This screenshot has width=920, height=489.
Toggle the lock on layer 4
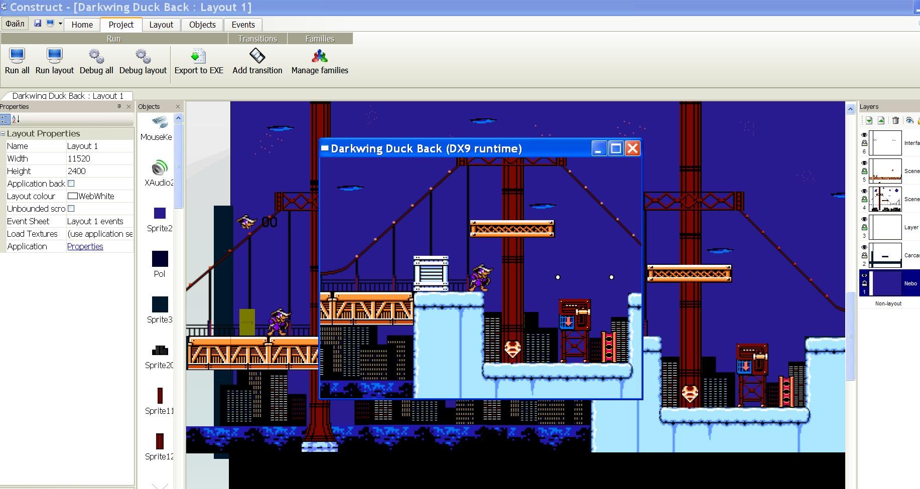pos(864,199)
